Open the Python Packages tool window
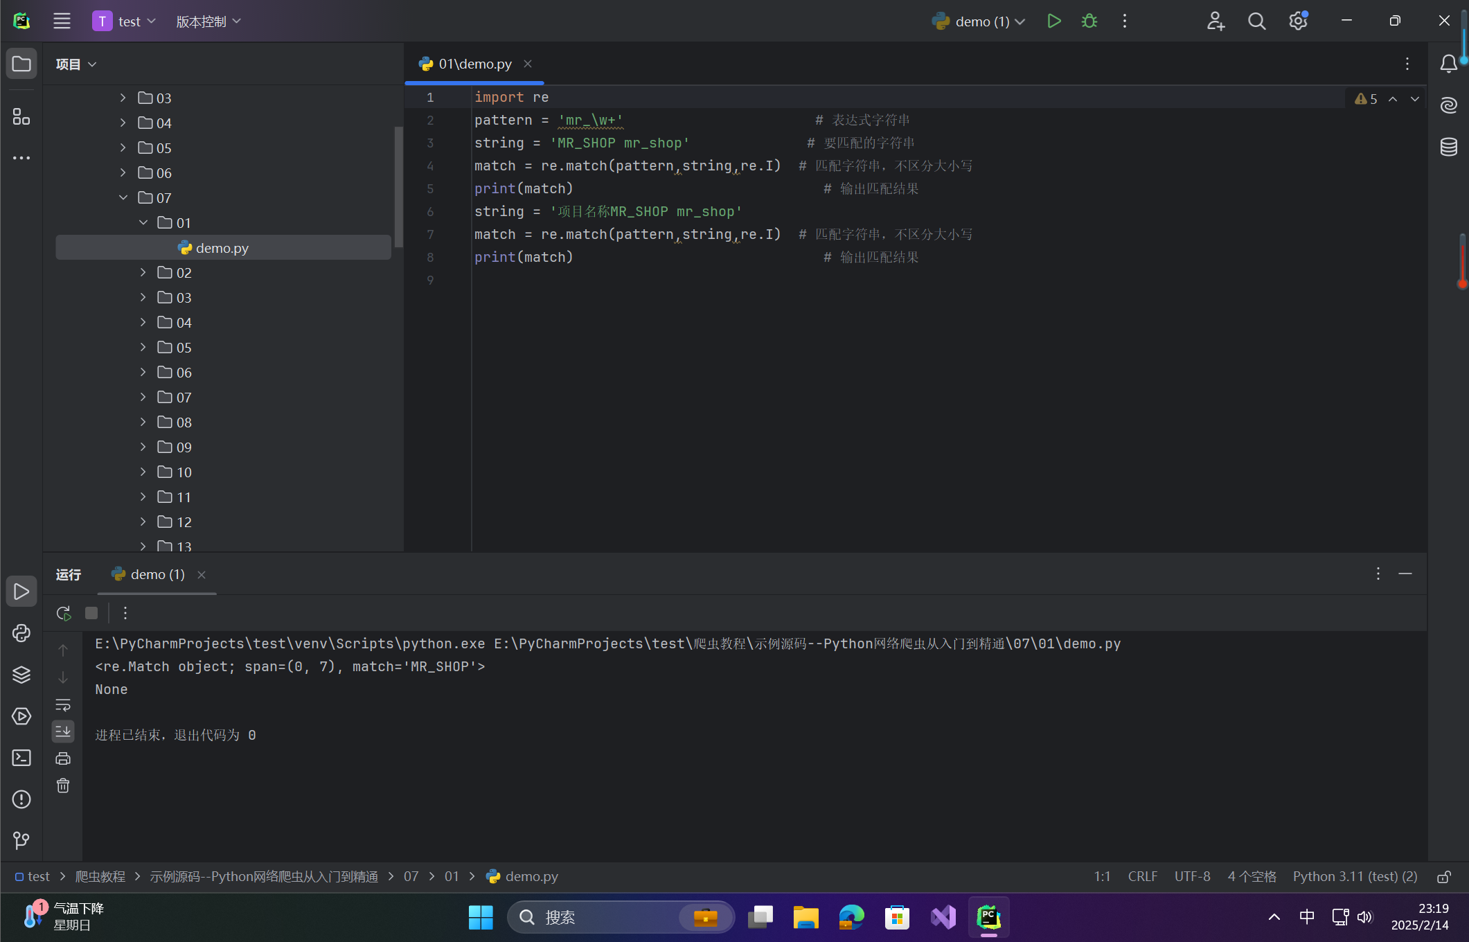 (21, 675)
